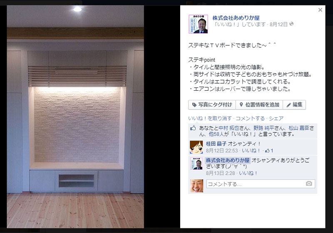Image resolution: width=333 pixels, height=233 pixels.
Task: Open 桂田 晶子's avatar thumbnail
Action: pyautogui.click(x=196, y=147)
